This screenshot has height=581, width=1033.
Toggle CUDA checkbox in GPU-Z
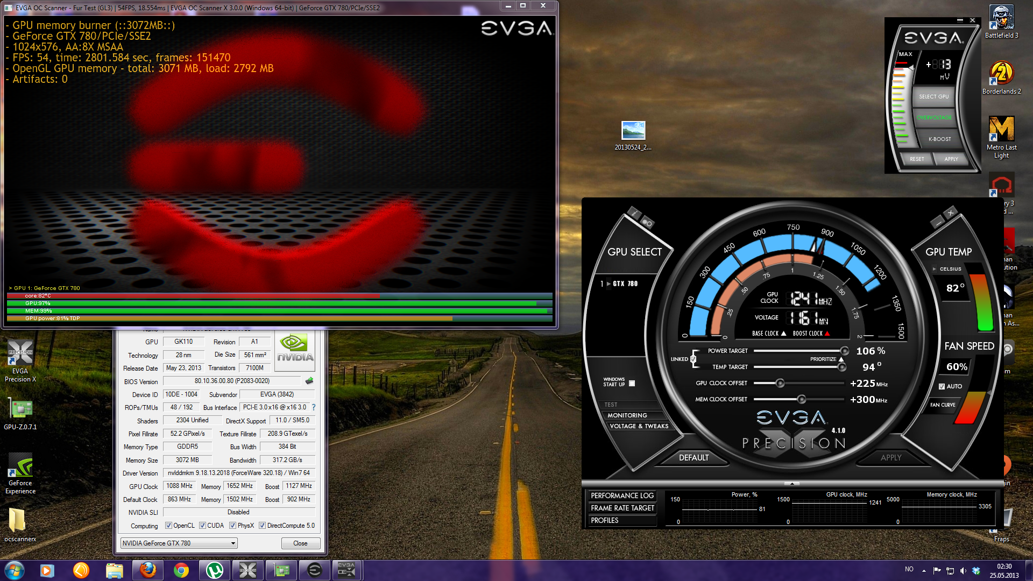click(x=202, y=526)
